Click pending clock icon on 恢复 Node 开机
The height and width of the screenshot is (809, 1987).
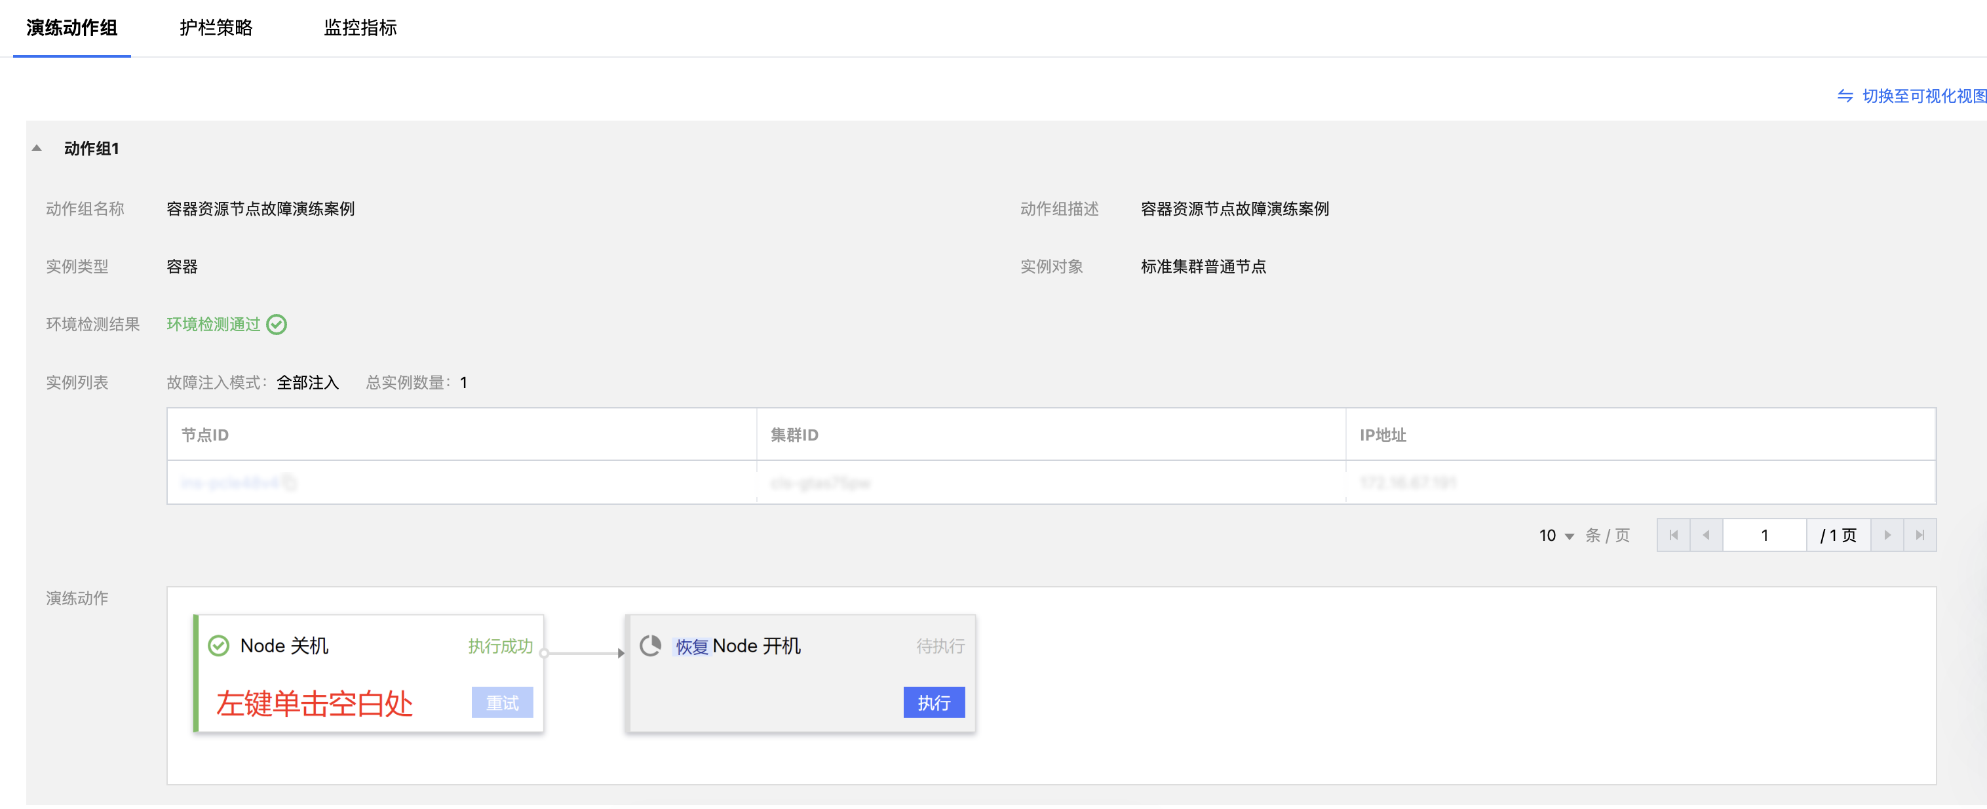(650, 645)
